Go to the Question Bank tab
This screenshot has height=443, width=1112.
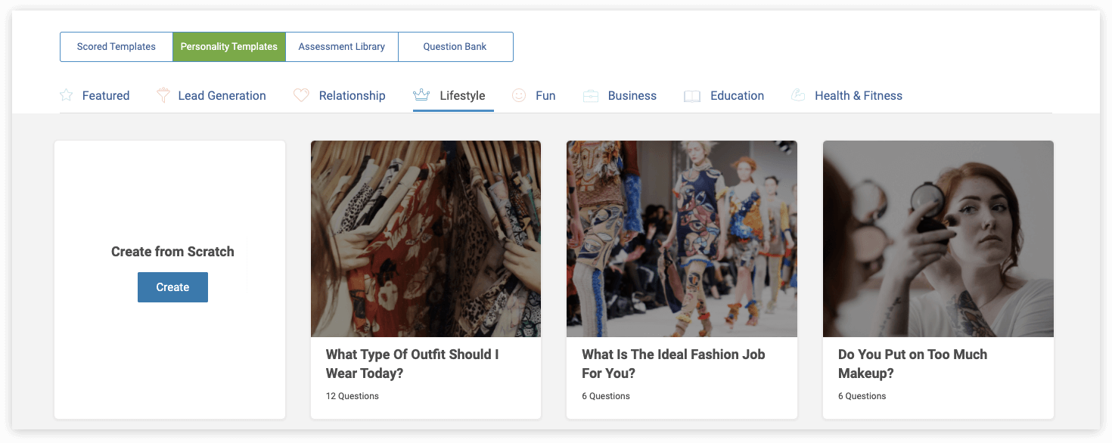[x=455, y=47]
